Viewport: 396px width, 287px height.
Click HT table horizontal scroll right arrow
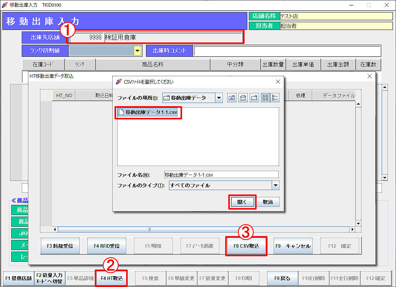352,229
